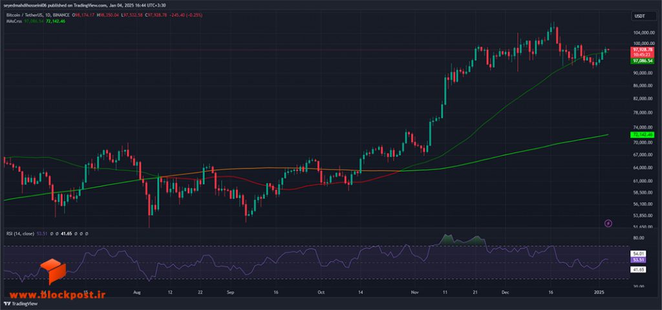The height and width of the screenshot is (310, 662).
Task: Click the 54.01 RSI value label
Action: tap(638, 254)
